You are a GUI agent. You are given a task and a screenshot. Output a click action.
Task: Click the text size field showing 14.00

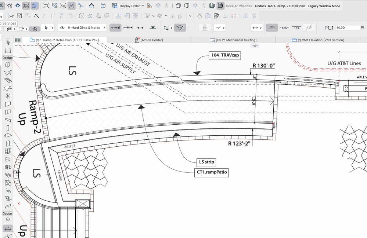click(x=347, y=28)
